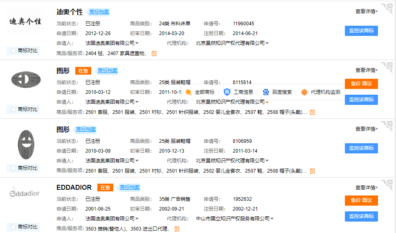Expand agency dropdown in 迪奥个性 row
The height and width of the screenshot is (233, 396).
tap(267, 43)
